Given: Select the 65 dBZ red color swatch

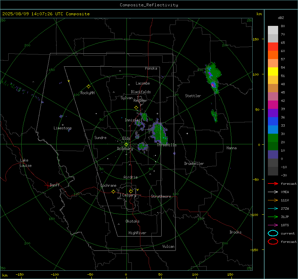Looking at the screenshot, I should tap(273, 46).
